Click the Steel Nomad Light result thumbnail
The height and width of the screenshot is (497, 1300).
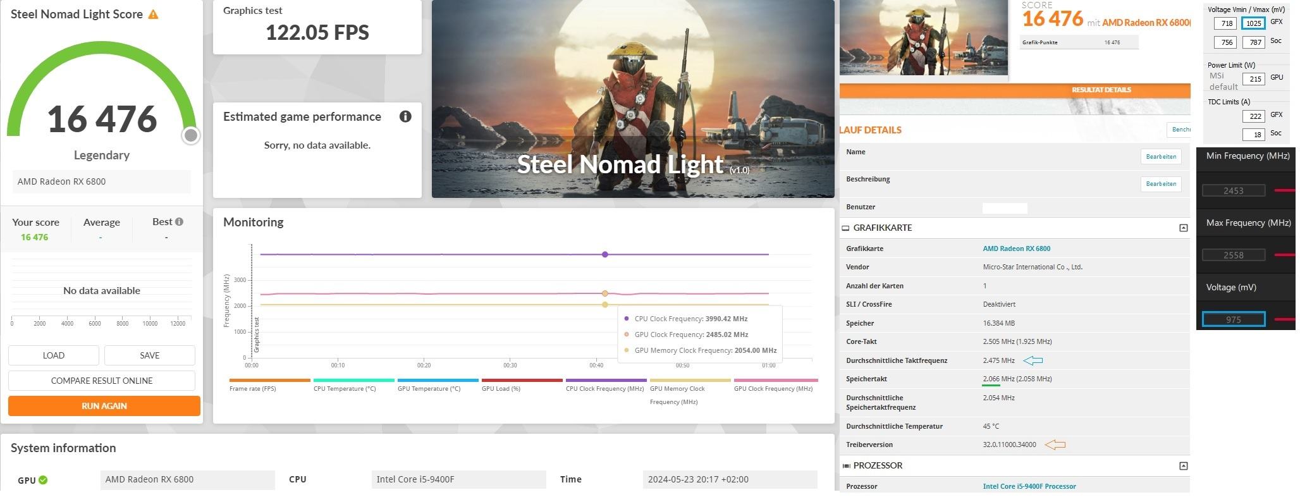tap(923, 37)
